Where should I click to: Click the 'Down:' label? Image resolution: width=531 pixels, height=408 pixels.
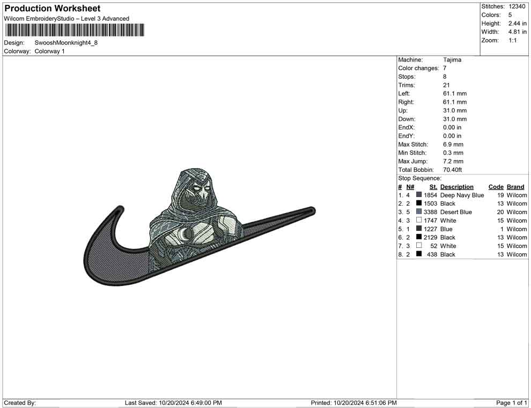[x=407, y=119]
